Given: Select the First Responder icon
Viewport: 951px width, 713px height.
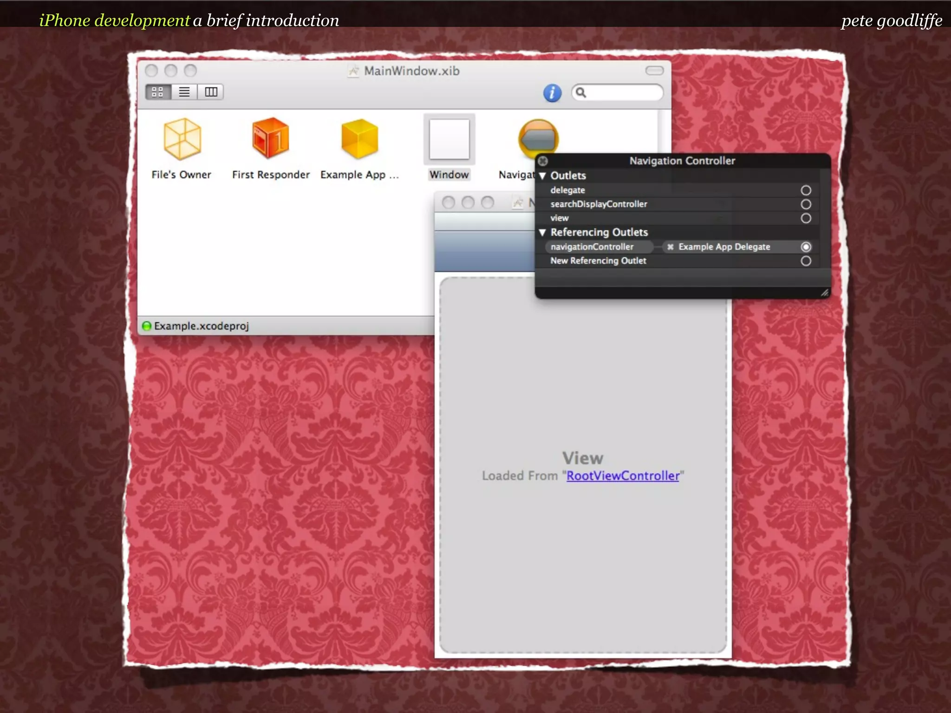Looking at the screenshot, I should 270,138.
